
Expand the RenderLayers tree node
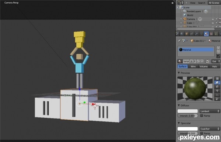tap(182, 11)
